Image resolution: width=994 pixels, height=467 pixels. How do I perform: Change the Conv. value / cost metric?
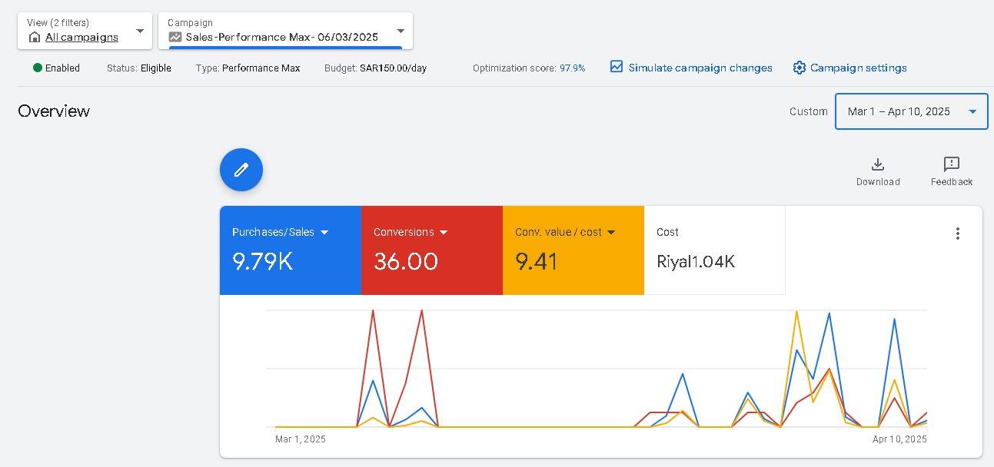click(611, 232)
